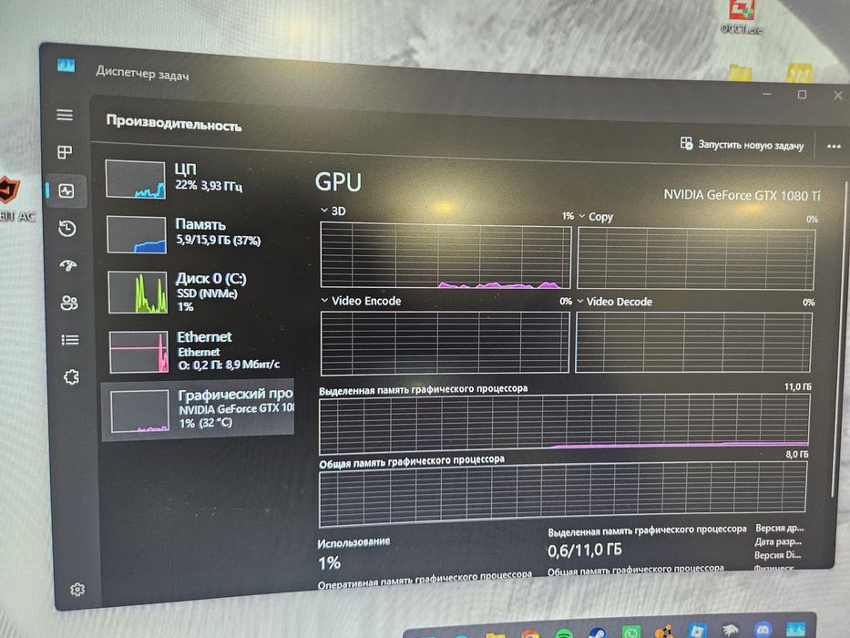Open Steam from the taskbar
The width and height of the screenshot is (850, 638).
coord(597,633)
